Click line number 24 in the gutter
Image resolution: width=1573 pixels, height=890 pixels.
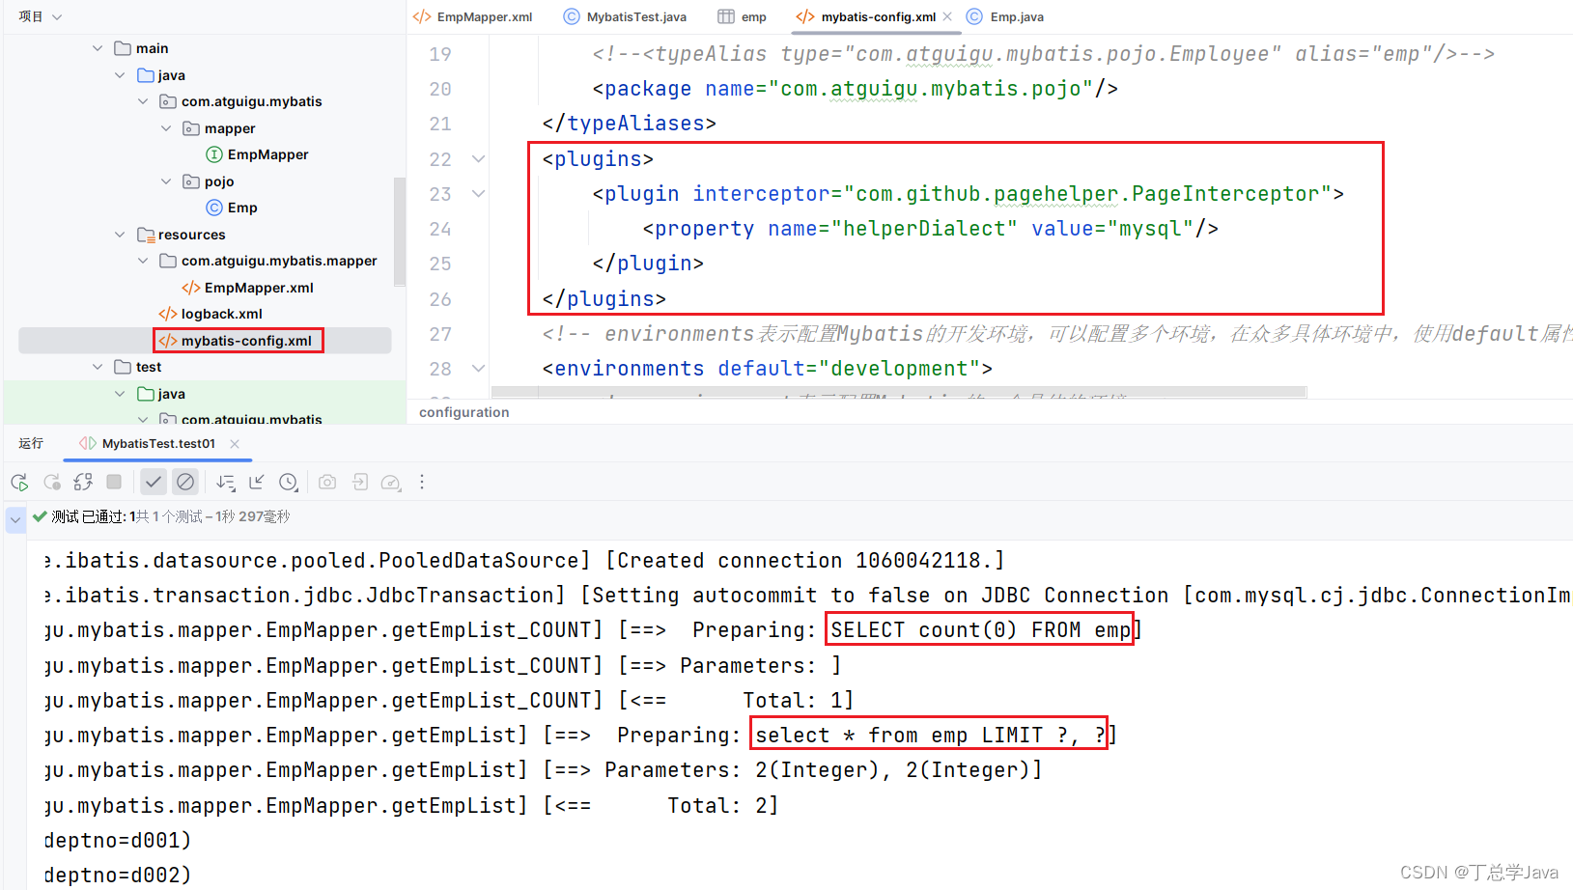tap(440, 229)
